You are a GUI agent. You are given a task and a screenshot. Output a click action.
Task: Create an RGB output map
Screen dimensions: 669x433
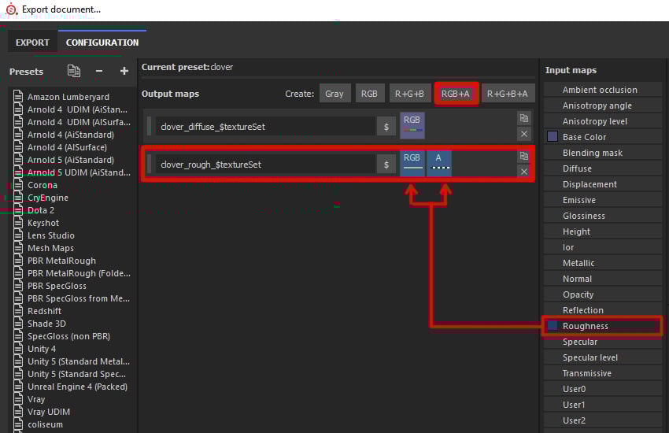tap(369, 94)
